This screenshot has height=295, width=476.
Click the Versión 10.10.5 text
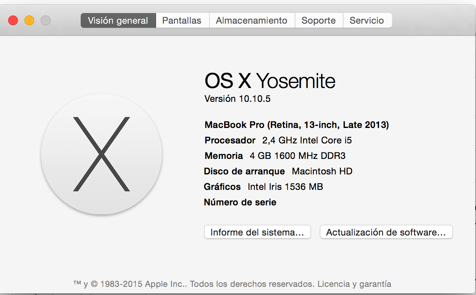pyautogui.click(x=238, y=99)
